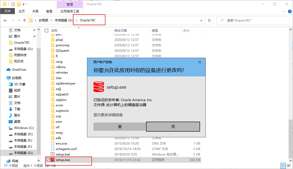Screen dimensions: 293x169
Task: Select the setup.exe file name
Action: coord(63,160)
